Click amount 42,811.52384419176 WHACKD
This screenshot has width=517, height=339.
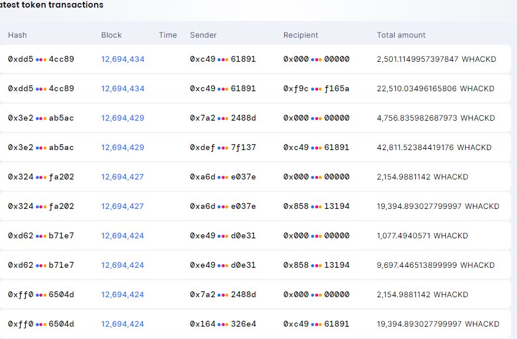[x=434, y=147]
